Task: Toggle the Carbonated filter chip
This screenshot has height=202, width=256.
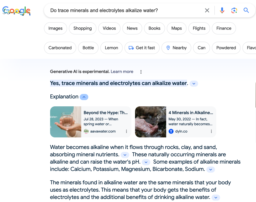Action: point(60,48)
